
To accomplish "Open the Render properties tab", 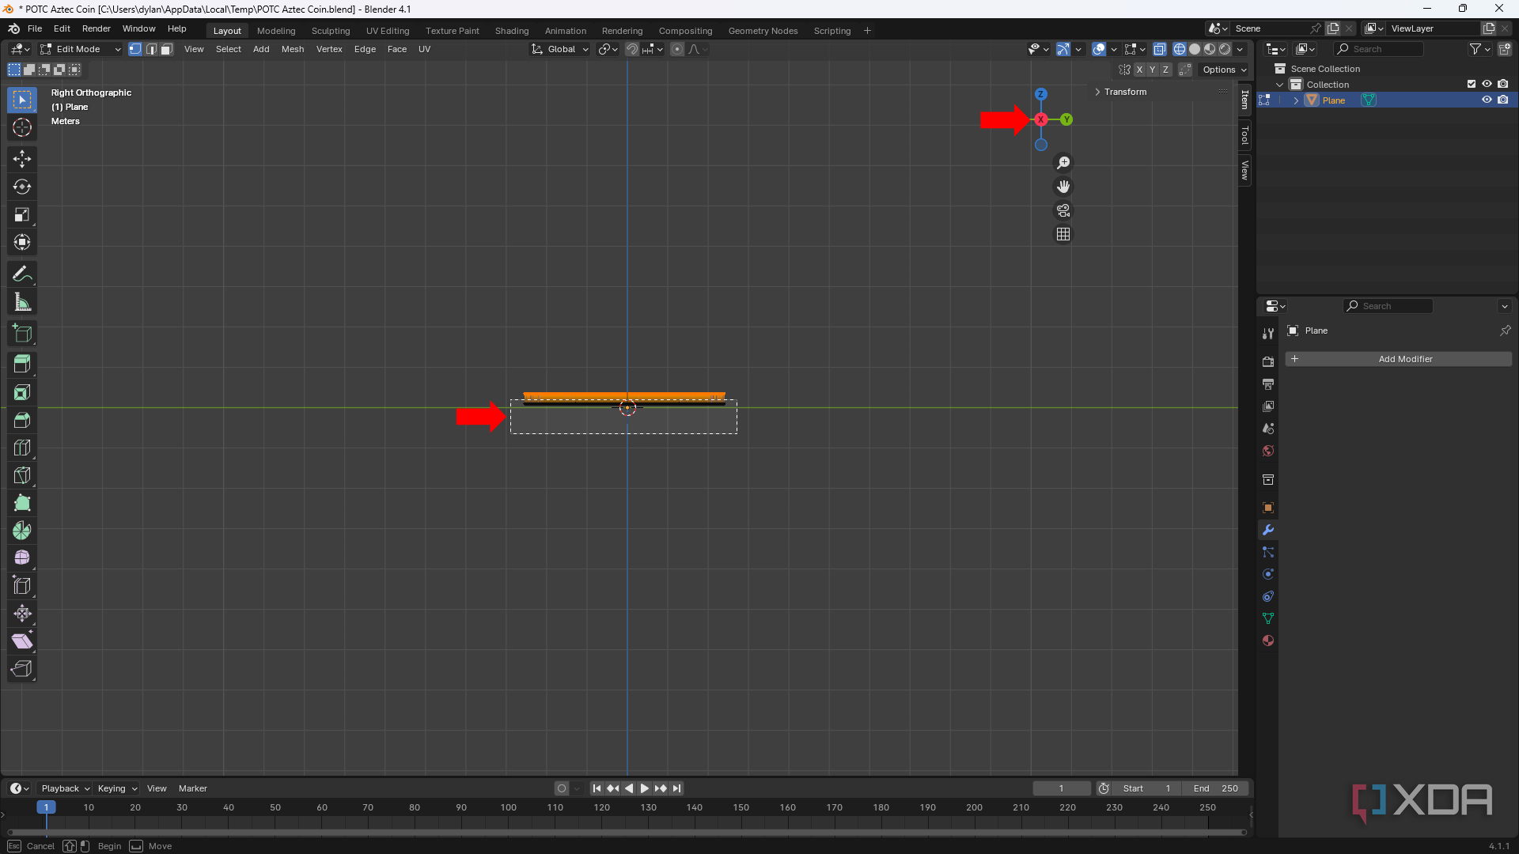I will click(x=1268, y=361).
